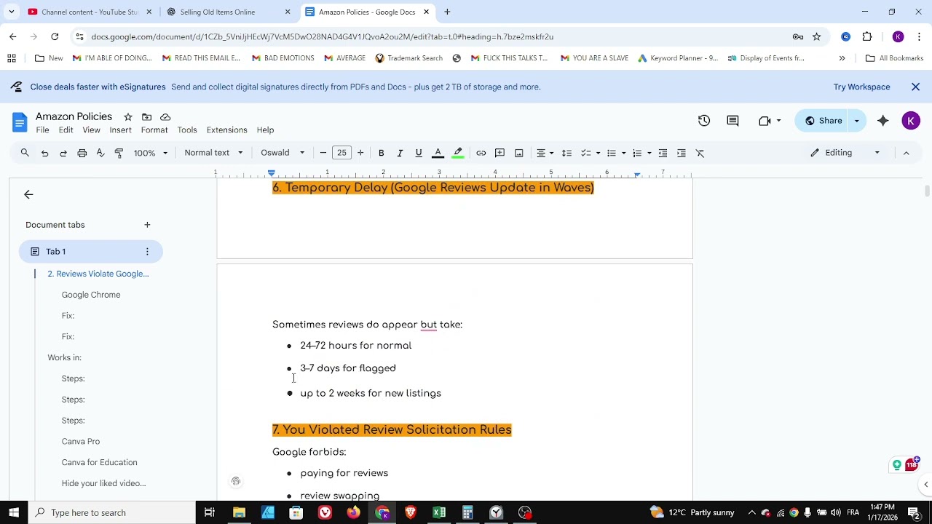The image size is (932, 524).
Task: Open the Normal text style dropdown
Action: [213, 153]
